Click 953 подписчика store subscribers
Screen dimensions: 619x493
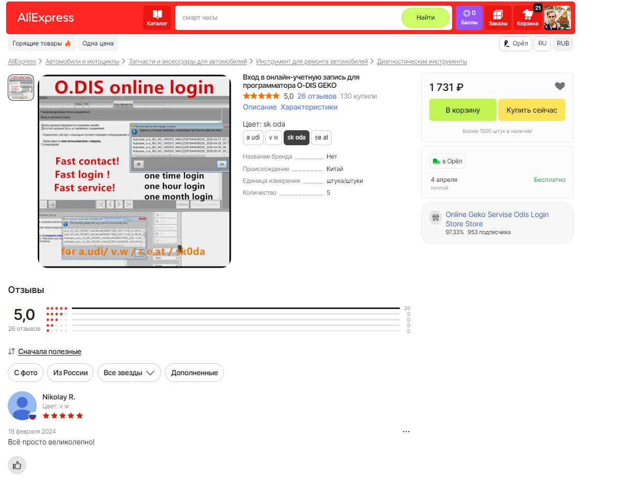[489, 233]
